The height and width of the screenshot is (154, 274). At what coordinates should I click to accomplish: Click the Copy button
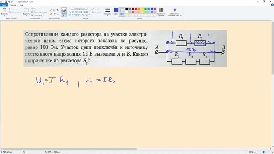click(15, 12)
